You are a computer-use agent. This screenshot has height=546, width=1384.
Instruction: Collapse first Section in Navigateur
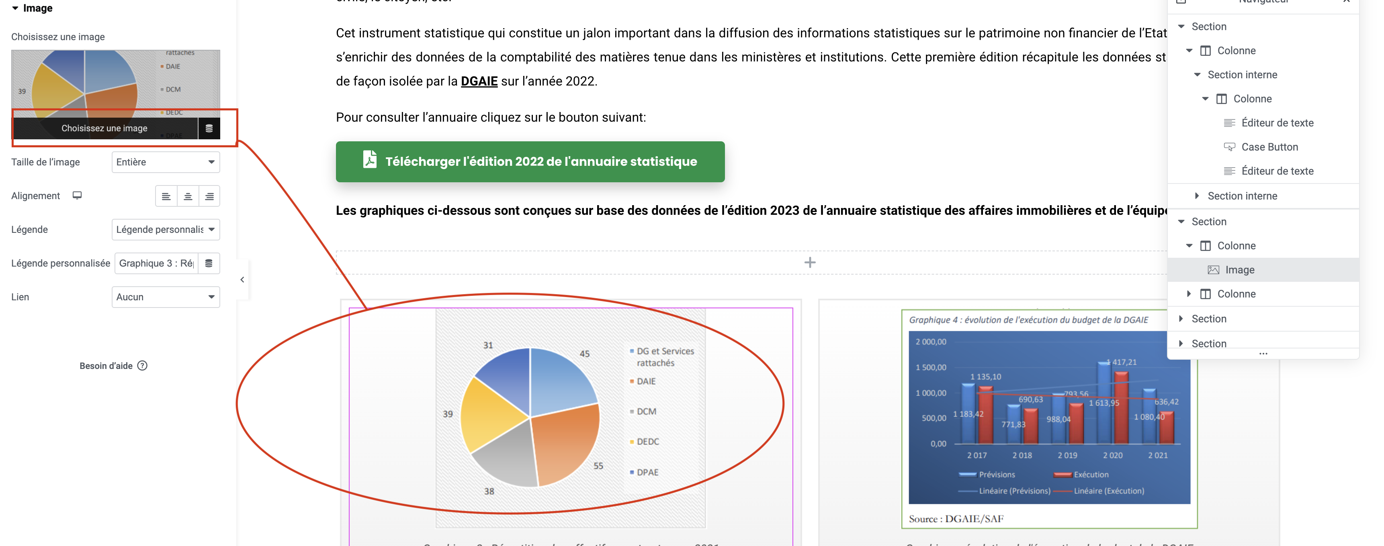pyautogui.click(x=1181, y=26)
